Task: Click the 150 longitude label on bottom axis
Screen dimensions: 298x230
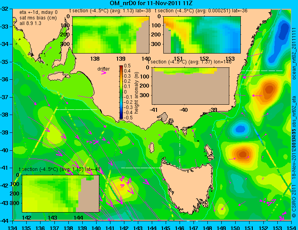Action: click(x=235, y=227)
